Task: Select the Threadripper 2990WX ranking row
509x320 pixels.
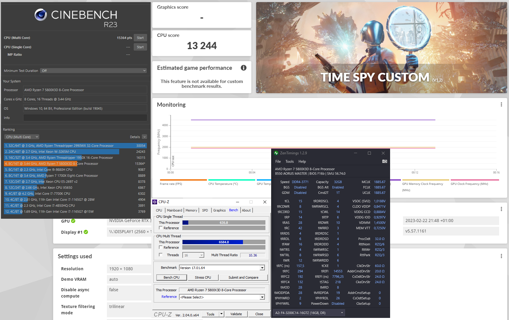Action: (x=75, y=146)
